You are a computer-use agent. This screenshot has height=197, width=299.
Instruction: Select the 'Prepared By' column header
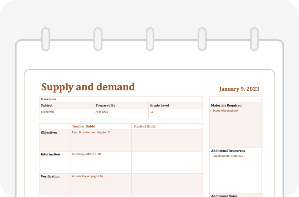105,105
